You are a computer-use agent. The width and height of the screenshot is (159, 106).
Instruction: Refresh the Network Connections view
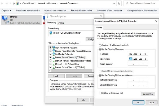point(119,3)
